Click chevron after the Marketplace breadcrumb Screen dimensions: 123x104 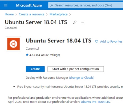pos(70,15)
